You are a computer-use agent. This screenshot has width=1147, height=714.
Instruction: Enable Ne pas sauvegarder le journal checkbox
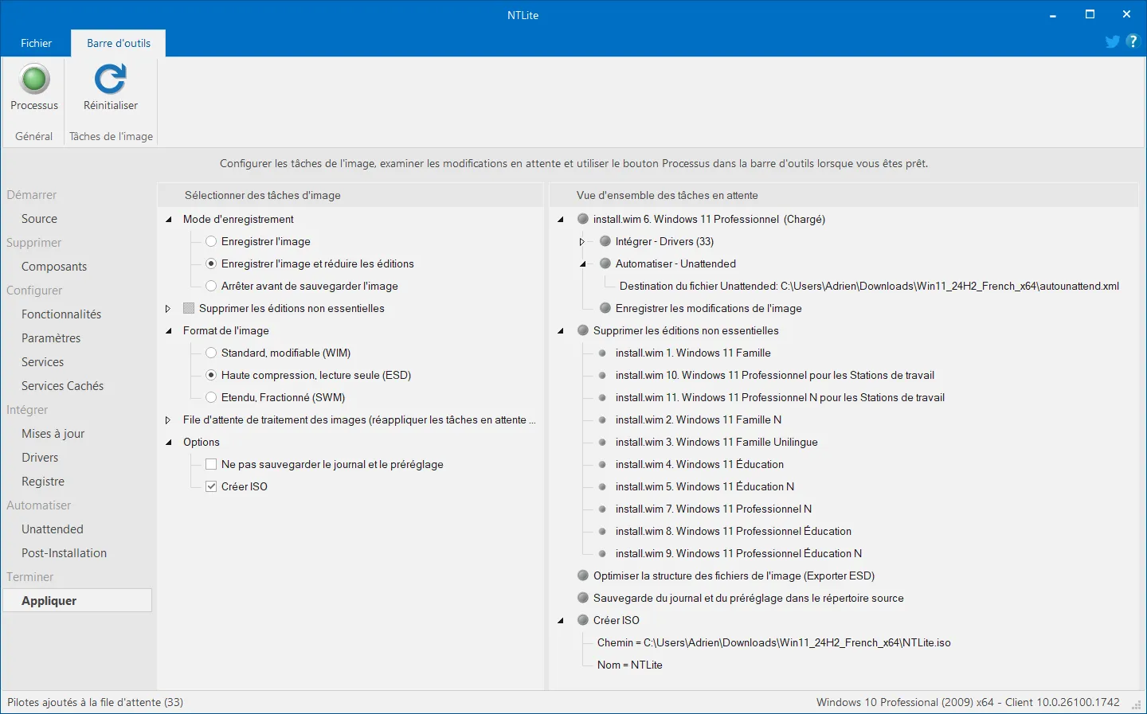[x=211, y=464]
